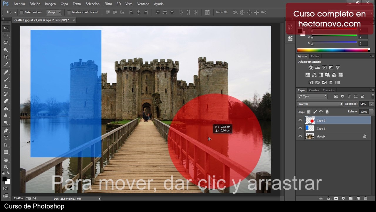Select the Eyedropper tool
Viewport: 376px width, 212px height.
(x=6, y=64)
